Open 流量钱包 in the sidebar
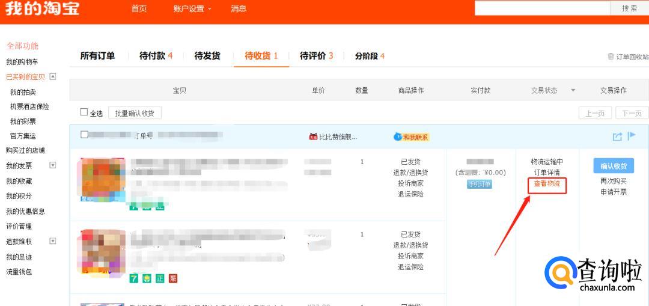Viewport: 649px width, 306px height. 19,272
